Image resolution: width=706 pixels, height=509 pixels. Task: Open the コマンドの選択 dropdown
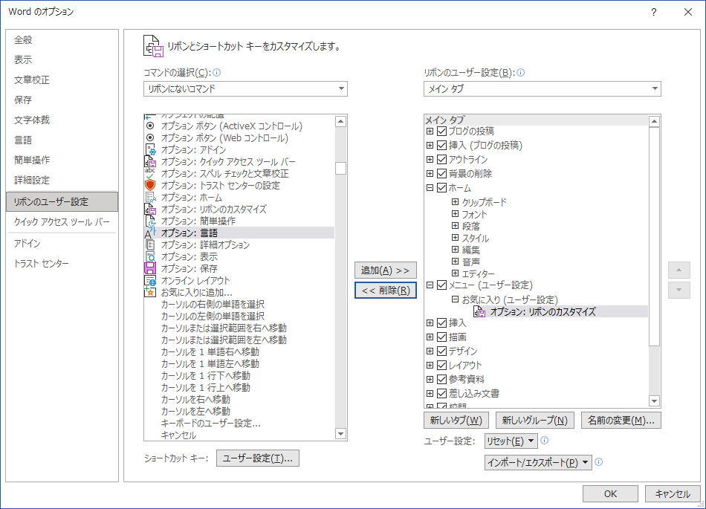click(x=245, y=88)
